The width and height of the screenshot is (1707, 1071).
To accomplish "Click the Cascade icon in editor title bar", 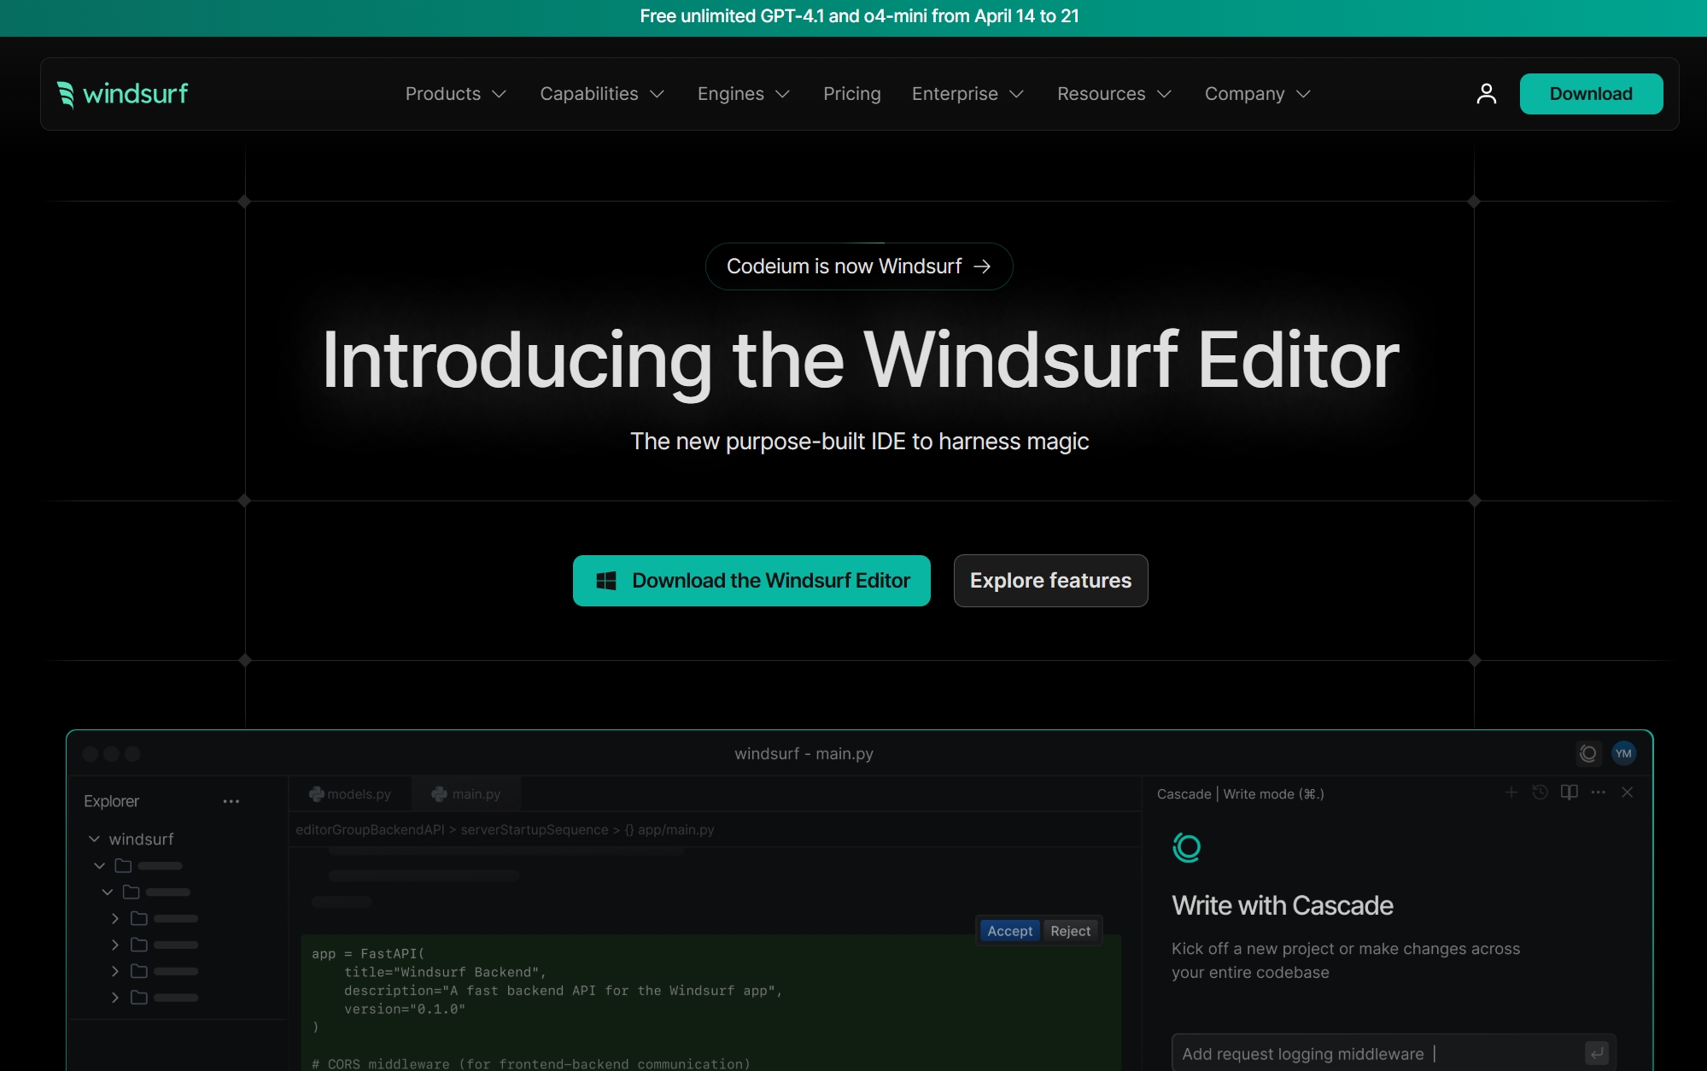I will pyautogui.click(x=1587, y=753).
